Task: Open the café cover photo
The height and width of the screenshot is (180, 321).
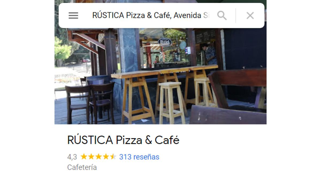Action: [x=160, y=76]
